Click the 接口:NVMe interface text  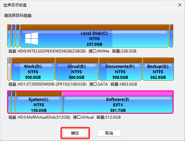coord(99,51)
